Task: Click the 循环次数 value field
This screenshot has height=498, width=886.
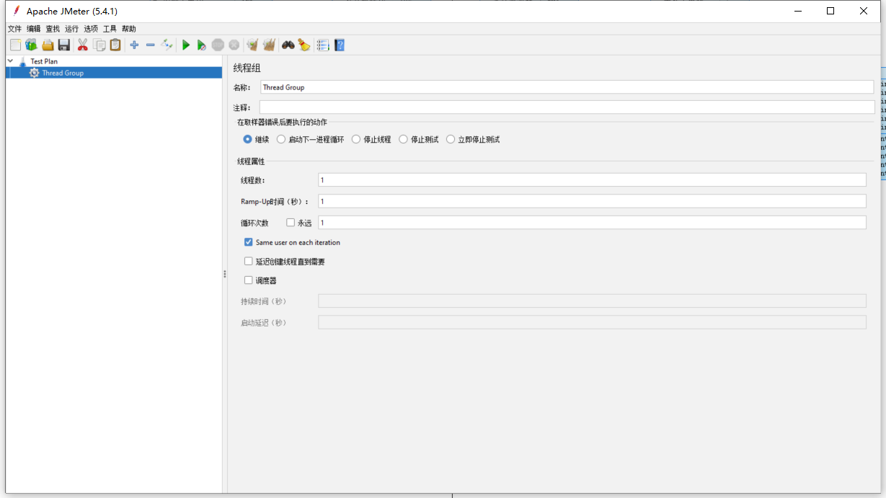Action: point(592,223)
